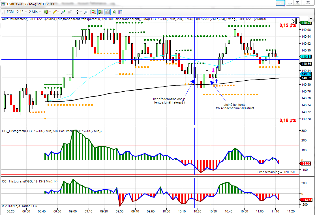
Task: Click the 140,70 price axis label
Action: click(x=306, y=119)
